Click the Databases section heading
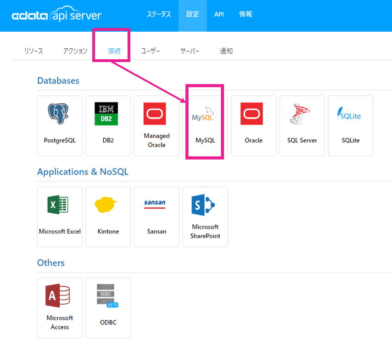The width and height of the screenshot is (392, 353). [58, 80]
